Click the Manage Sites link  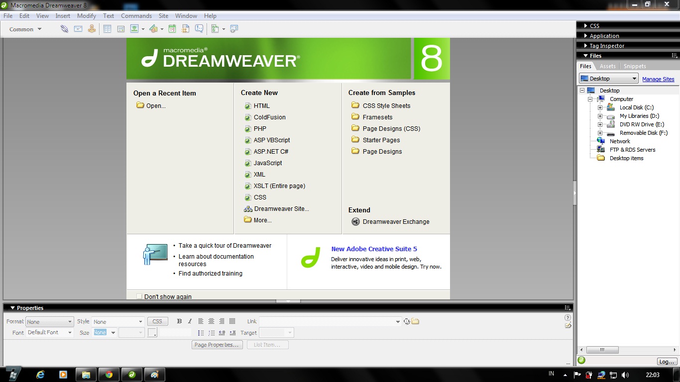coord(658,79)
